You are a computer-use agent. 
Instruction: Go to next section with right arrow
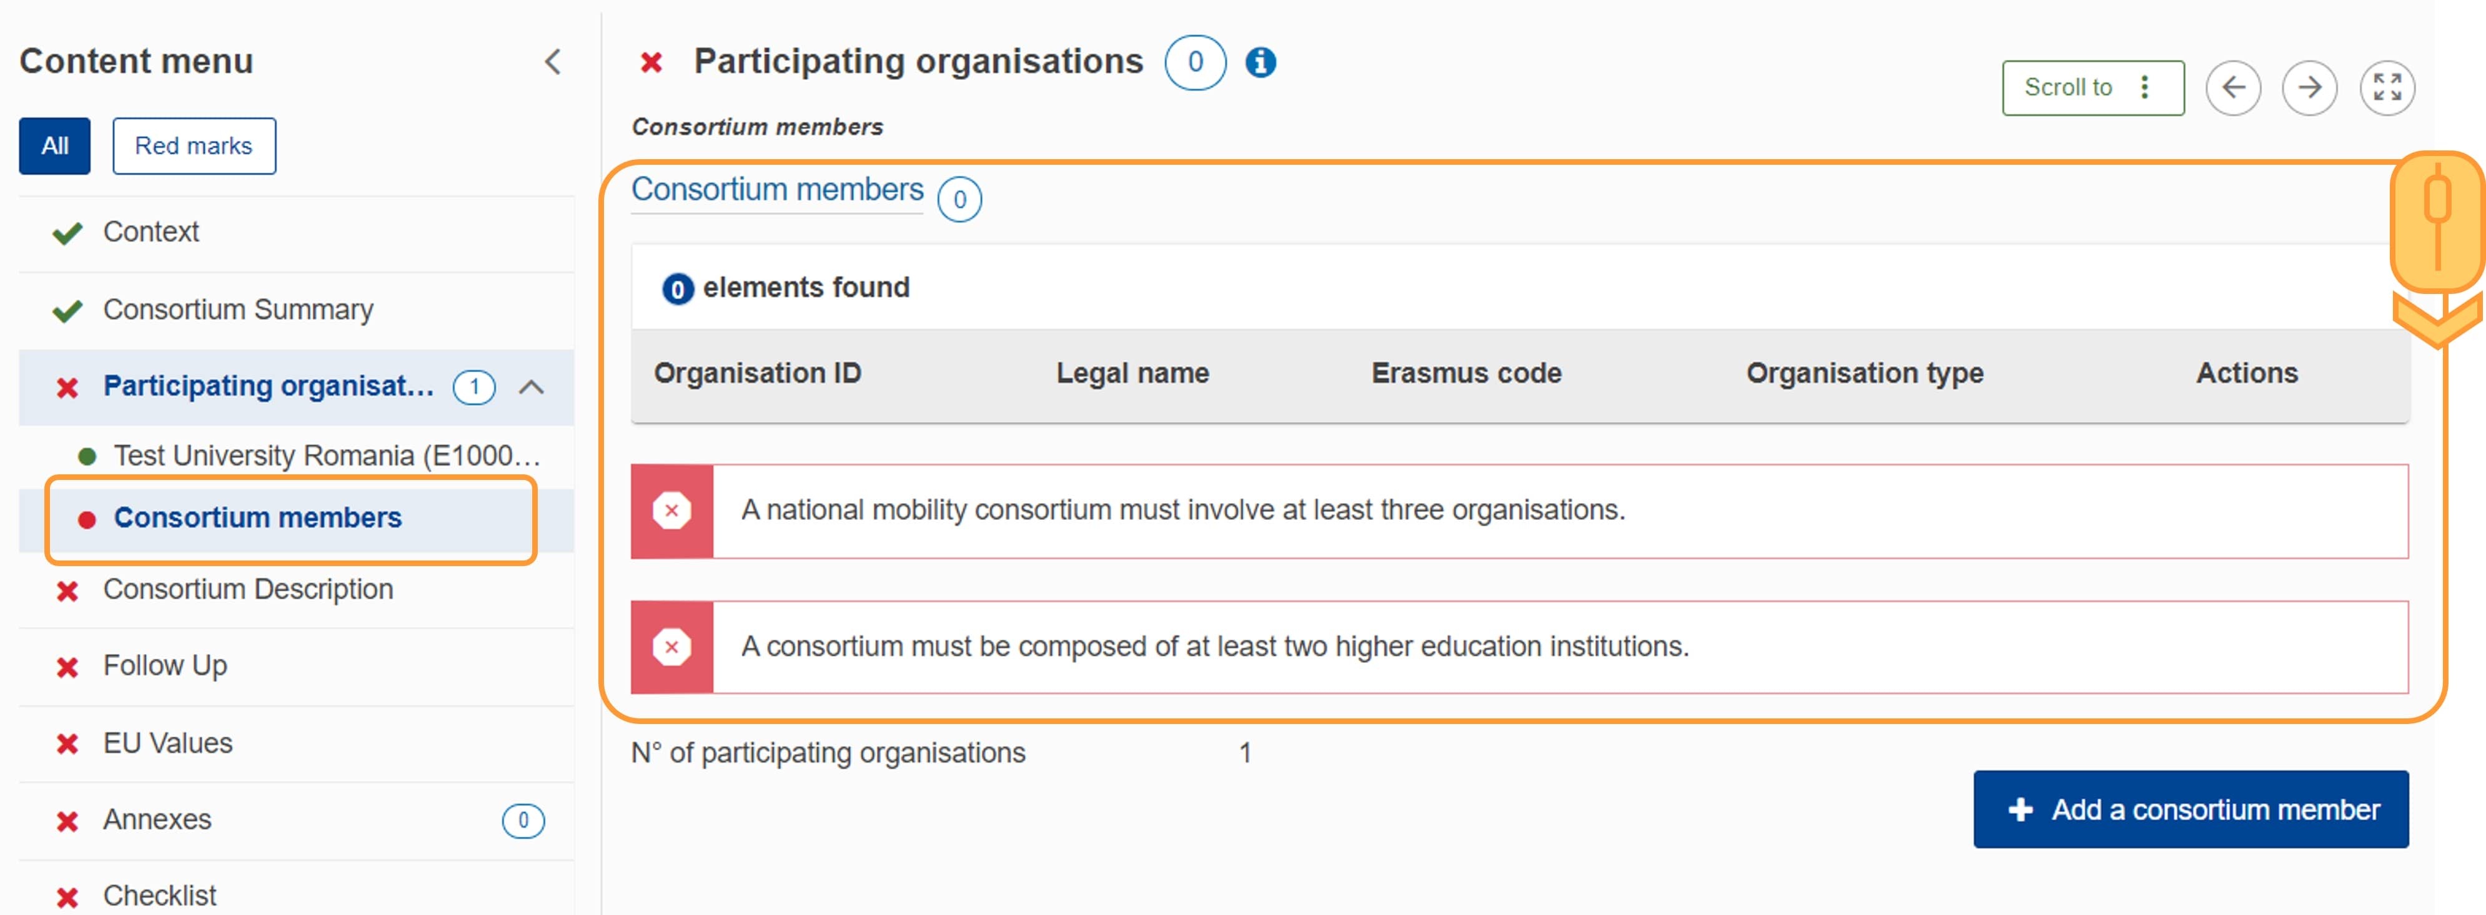click(x=2309, y=88)
